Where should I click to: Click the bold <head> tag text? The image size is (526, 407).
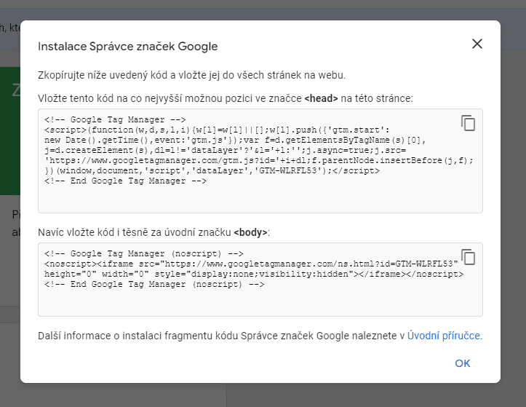click(x=321, y=98)
